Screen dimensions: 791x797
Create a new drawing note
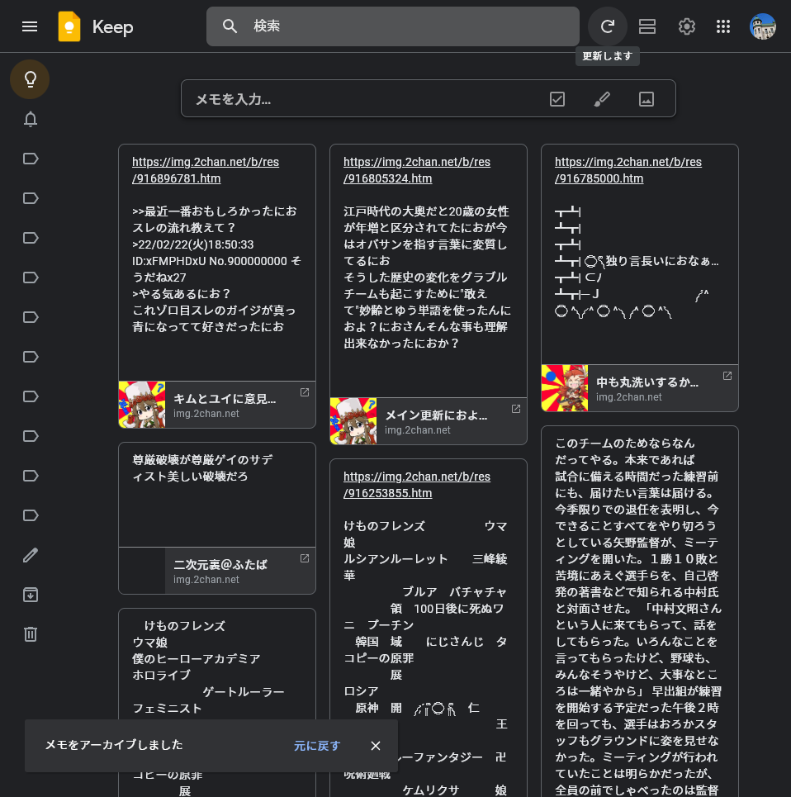pos(602,99)
